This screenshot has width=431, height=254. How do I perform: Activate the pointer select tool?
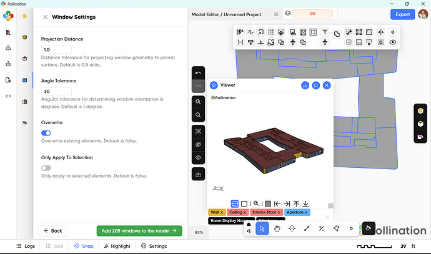[x=262, y=229]
